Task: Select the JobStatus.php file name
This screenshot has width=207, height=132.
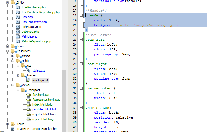Action: point(31,27)
